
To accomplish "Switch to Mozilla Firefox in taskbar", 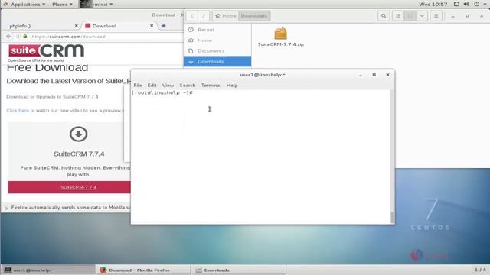I will point(144,270).
